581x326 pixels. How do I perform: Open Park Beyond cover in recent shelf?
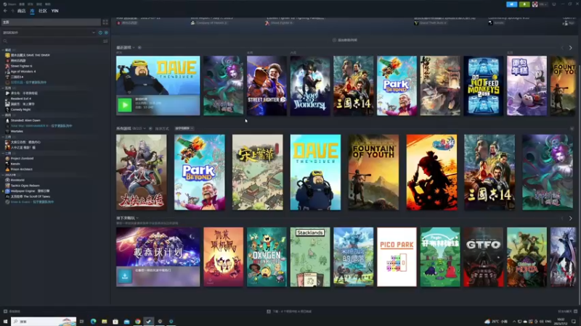click(397, 85)
